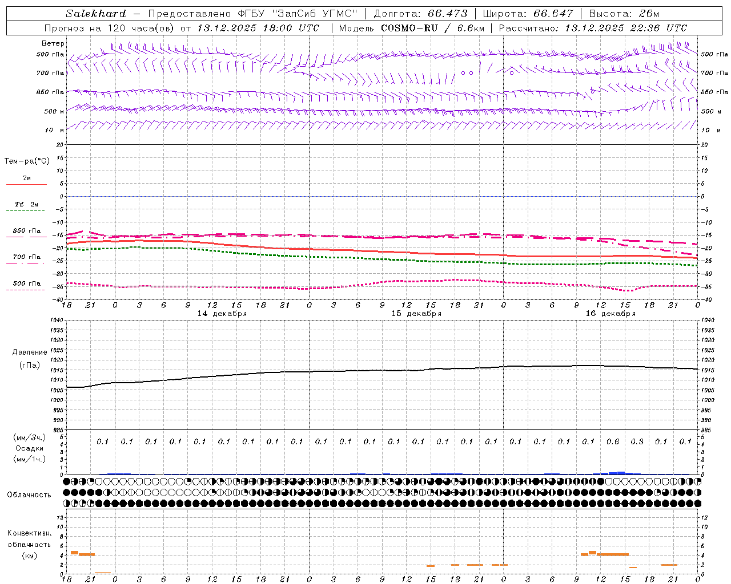The height and width of the screenshot is (584, 731).
Task: Click the '15 декабря' date label
Action: (x=416, y=314)
